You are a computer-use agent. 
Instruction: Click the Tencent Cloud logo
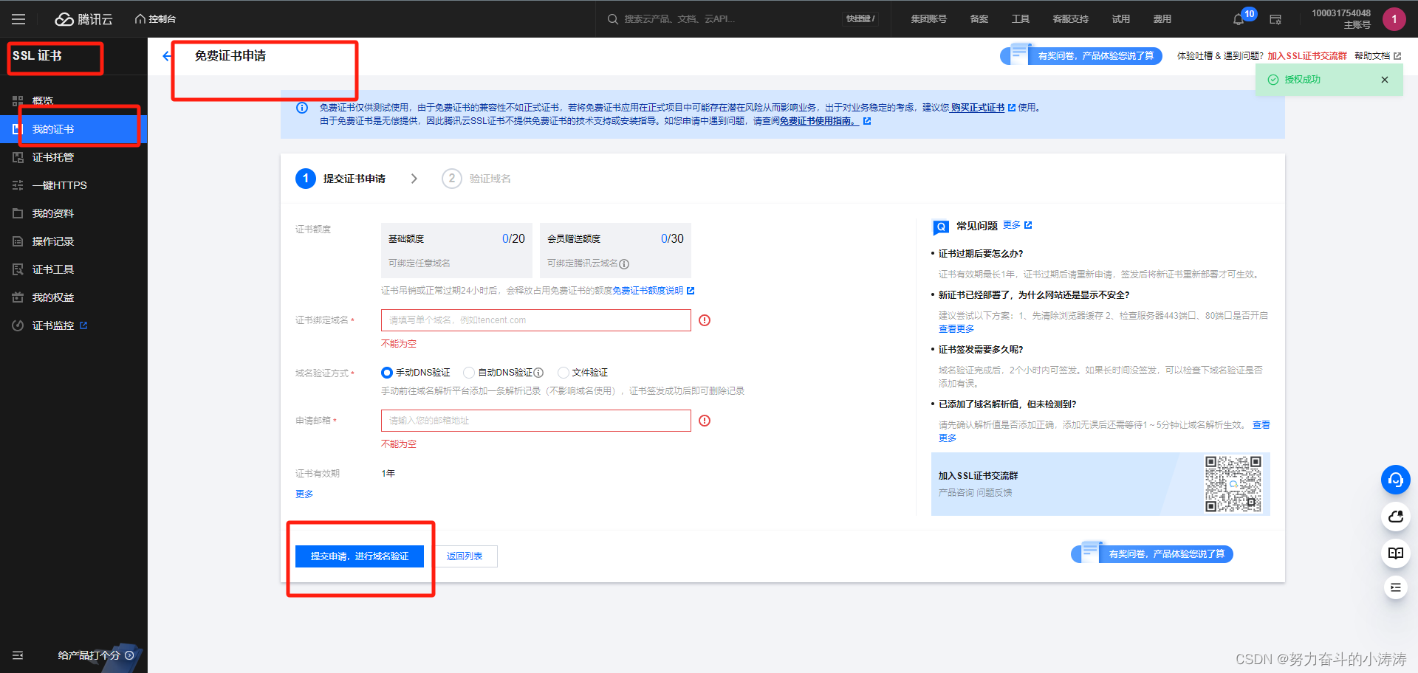click(x=84, y=19)
